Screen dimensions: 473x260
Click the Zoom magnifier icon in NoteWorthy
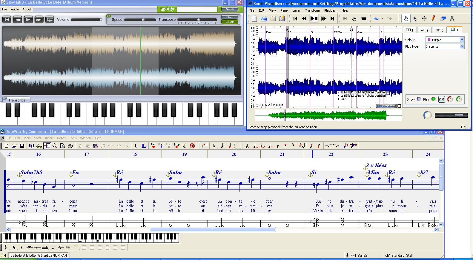55,146
